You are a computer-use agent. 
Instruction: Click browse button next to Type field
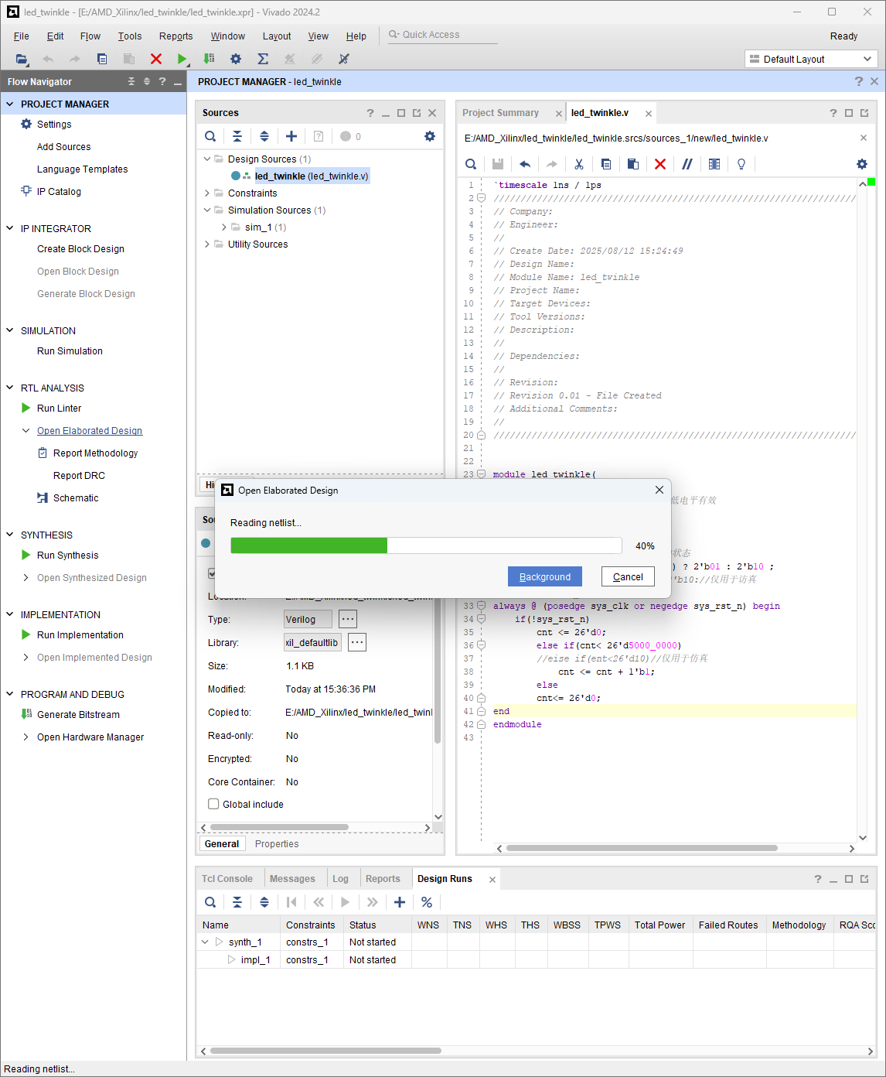click(348, 619)
